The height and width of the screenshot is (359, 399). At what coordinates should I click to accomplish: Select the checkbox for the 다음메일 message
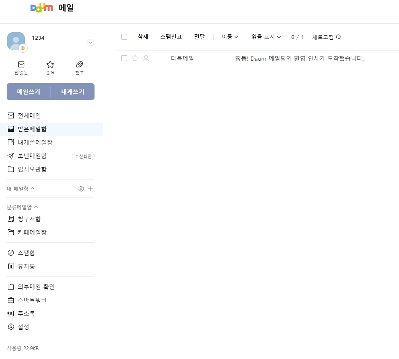[x=124, y=58]
